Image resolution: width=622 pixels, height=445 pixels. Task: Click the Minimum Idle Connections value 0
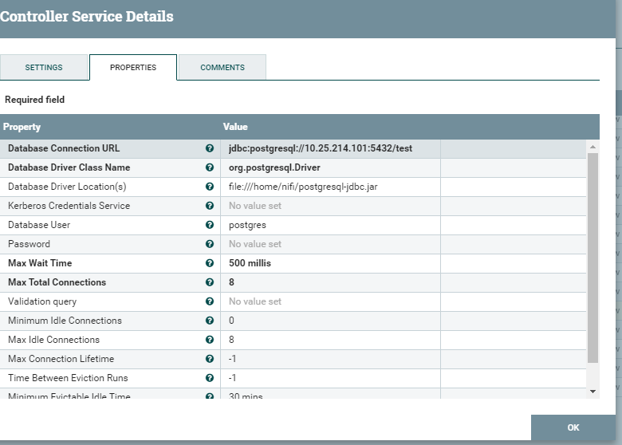click(231, 321)
